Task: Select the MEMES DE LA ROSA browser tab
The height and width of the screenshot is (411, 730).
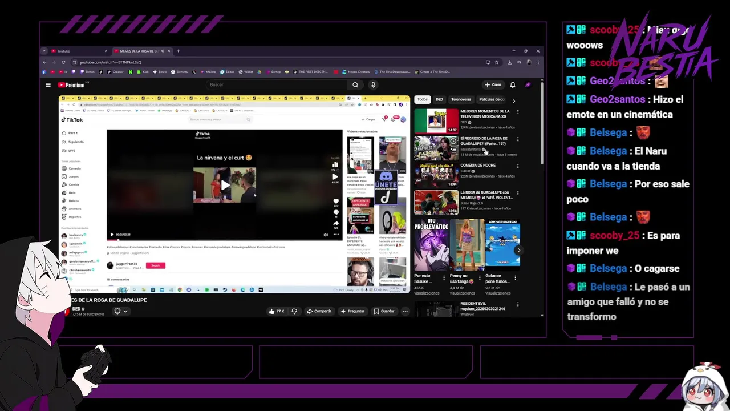Action: point(142,51)
